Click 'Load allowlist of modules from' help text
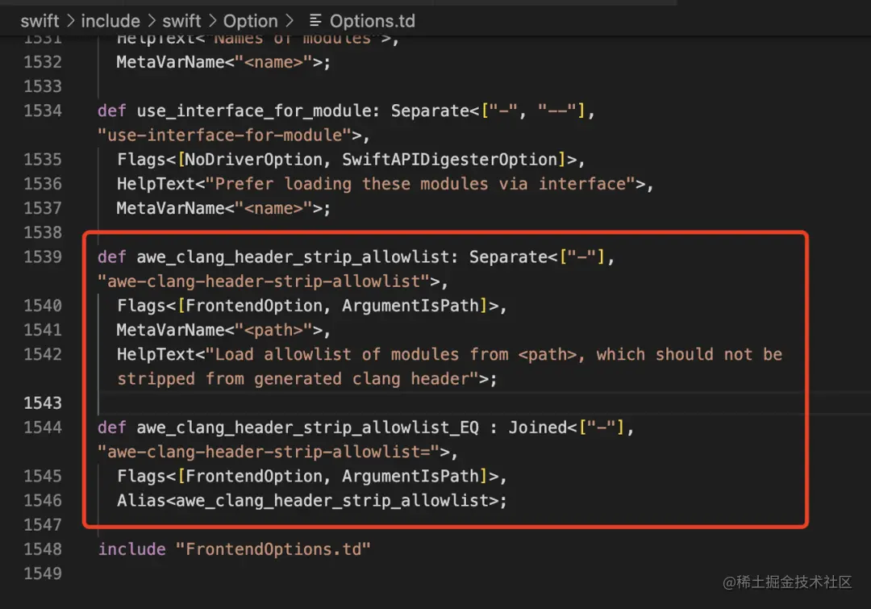Viewport: 871px width, 609px height. pos(361,354)
